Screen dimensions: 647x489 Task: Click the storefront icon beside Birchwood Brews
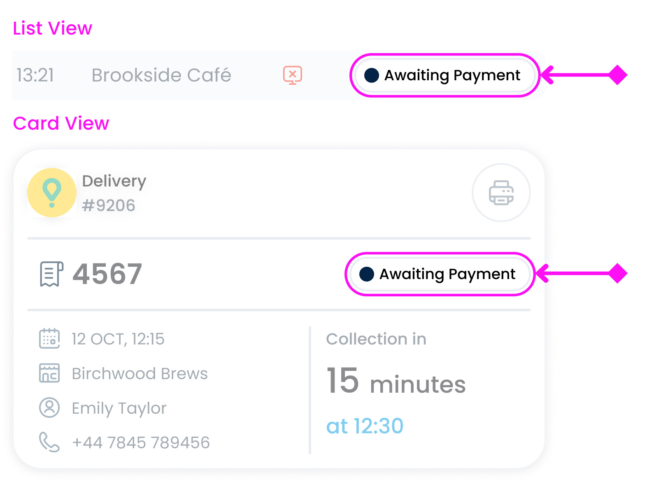(49, 374)
